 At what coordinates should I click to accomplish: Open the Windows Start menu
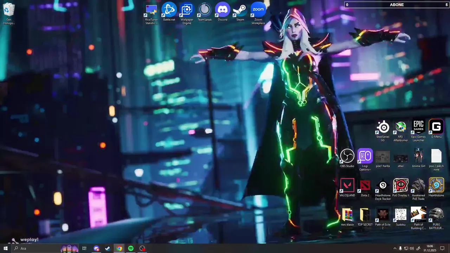pyautogui.click(x=5, y=248)
